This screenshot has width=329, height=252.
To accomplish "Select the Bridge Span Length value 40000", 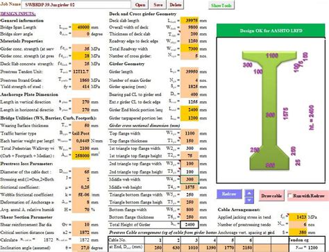I will (x=81, y=27).
